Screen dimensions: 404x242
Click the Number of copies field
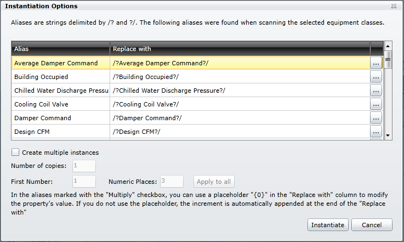point(84,166)
